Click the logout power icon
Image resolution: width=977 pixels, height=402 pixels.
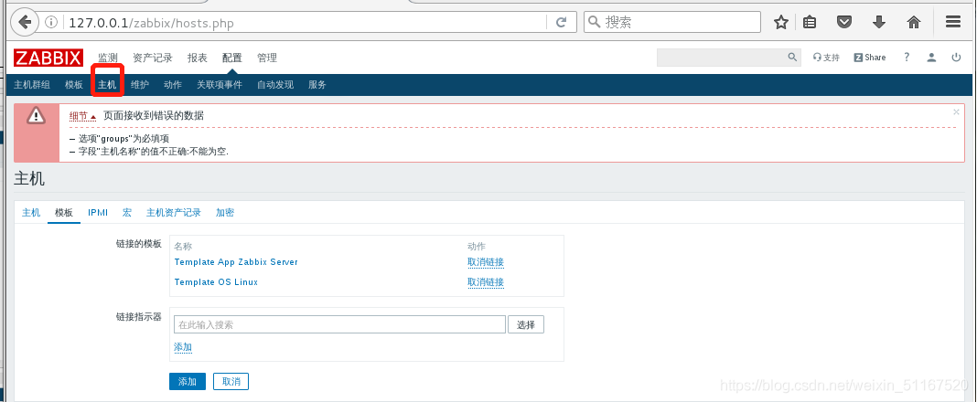956,58
